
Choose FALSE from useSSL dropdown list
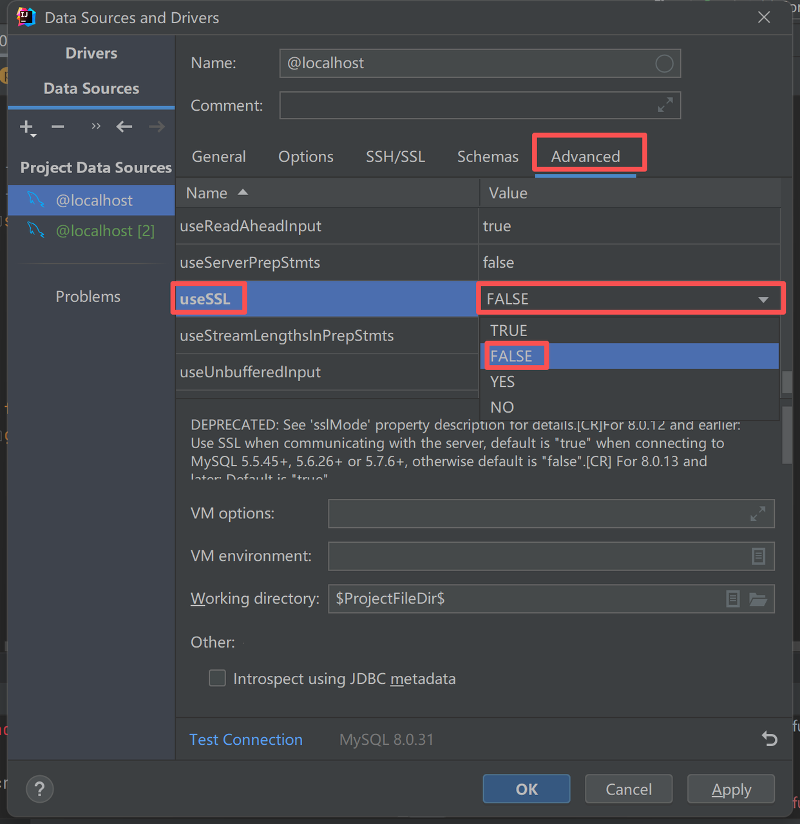point(629,356)
